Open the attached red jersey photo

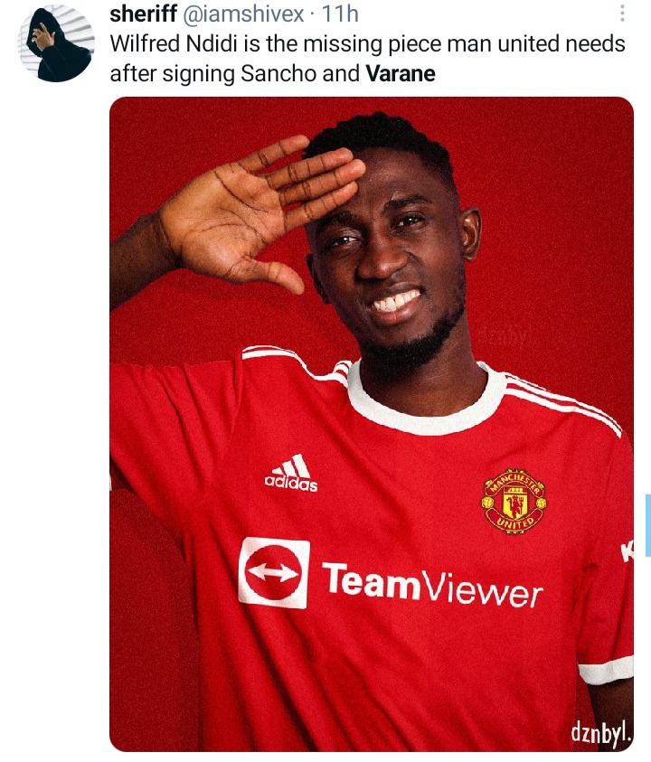[372, 424]
